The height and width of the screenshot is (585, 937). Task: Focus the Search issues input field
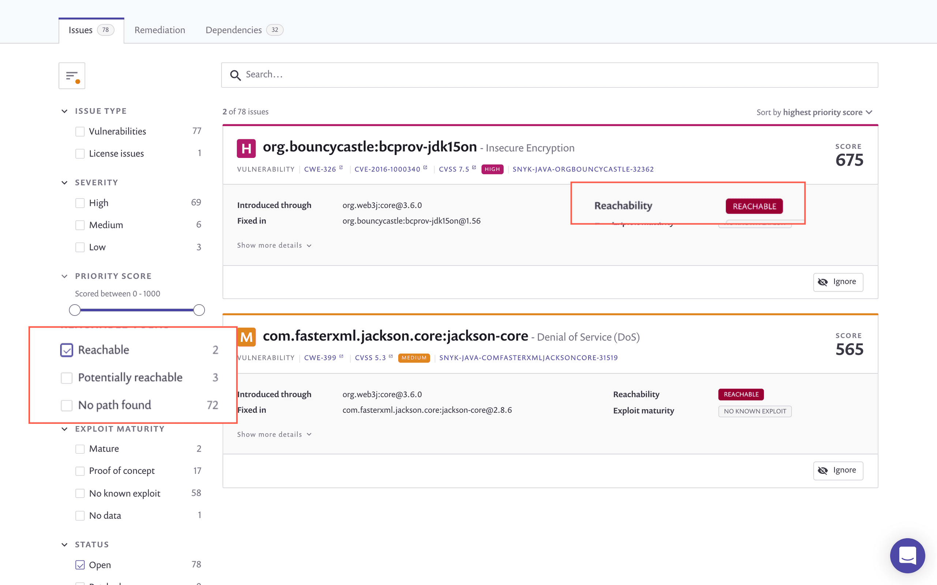[x=549, y=75]
